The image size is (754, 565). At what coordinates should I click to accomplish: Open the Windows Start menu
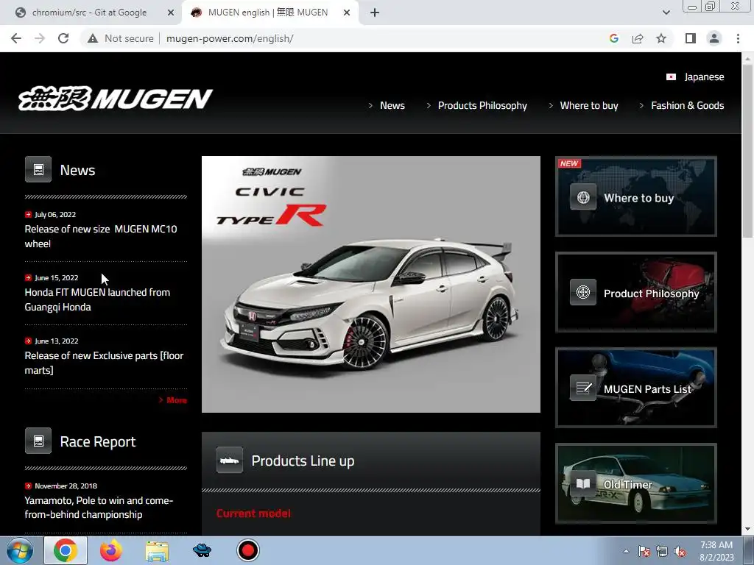(19, 550)
